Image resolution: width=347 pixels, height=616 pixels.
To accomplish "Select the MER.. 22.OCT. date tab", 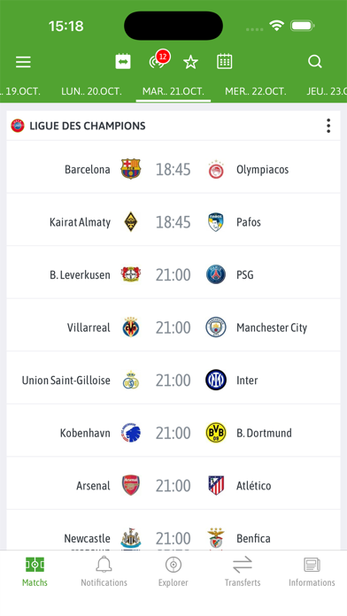I will (256, 91).
